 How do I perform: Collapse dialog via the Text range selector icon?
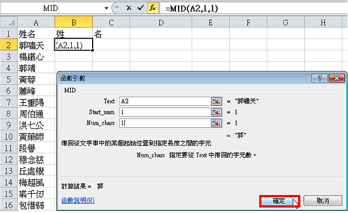tap(216, 101)
